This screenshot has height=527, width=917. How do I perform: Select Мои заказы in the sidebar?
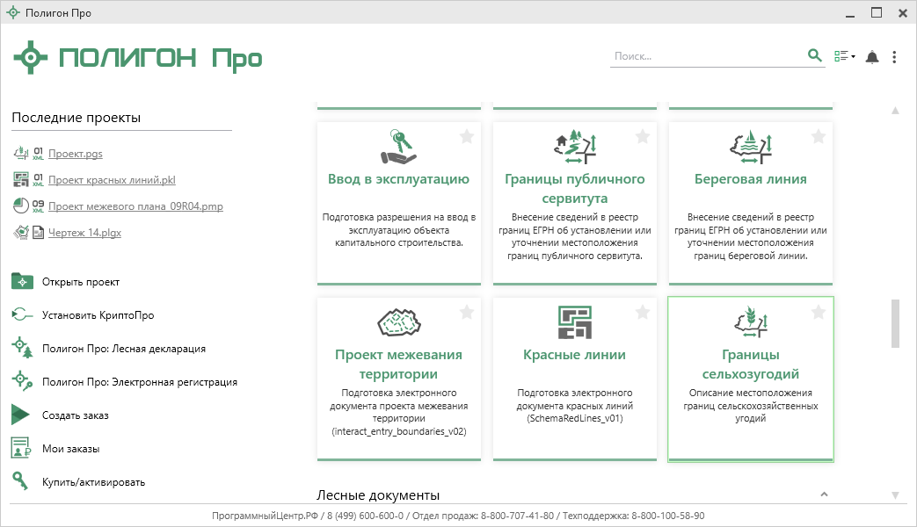(x=70, y=449)
